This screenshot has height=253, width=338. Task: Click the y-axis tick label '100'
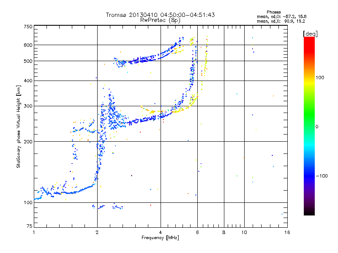coord(28,202)
